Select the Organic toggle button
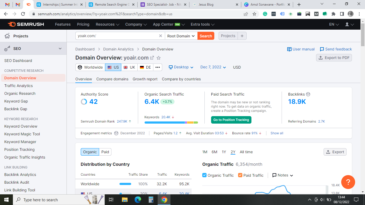Screen dimensions: 365x205 coord(90,152)
